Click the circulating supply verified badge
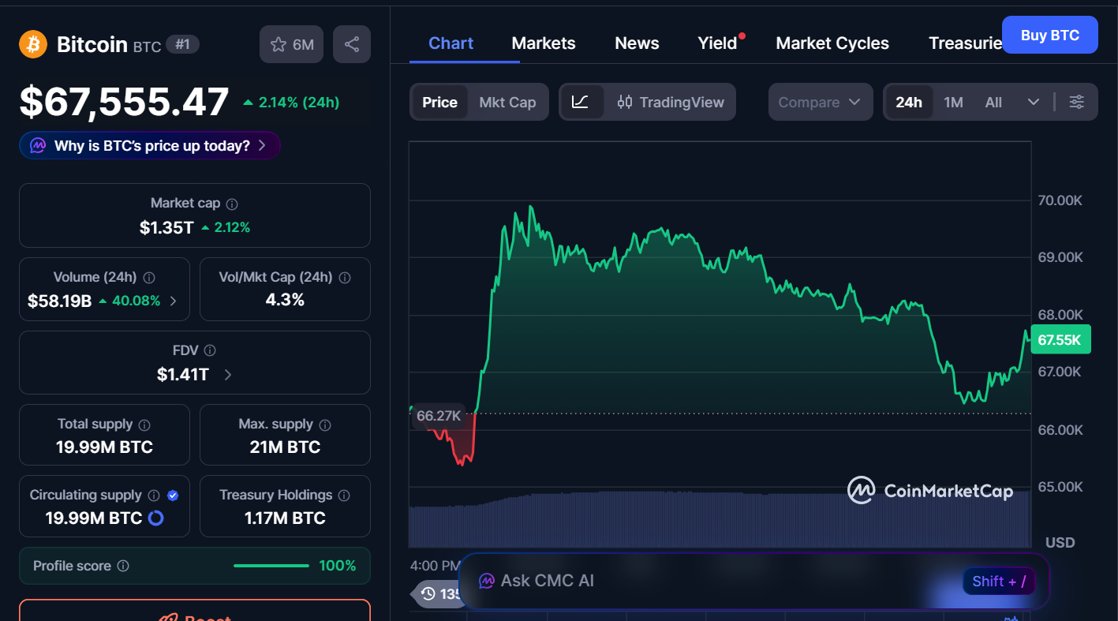 pos(173,496)
